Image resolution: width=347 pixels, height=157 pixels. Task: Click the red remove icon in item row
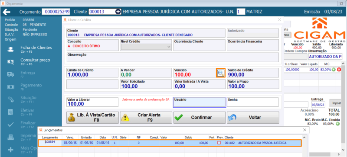point(339,70)
